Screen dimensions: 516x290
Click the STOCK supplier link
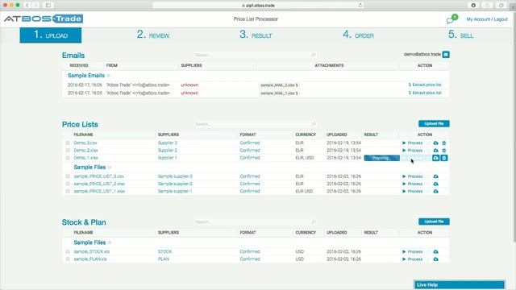[x=164, y=252]
